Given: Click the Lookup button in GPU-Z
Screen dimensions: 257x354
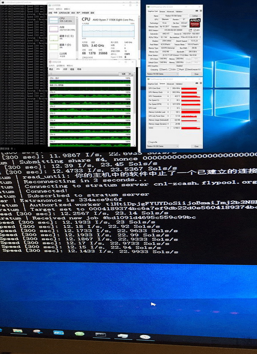Looking at the screenshot, I should tap(195, 16).
